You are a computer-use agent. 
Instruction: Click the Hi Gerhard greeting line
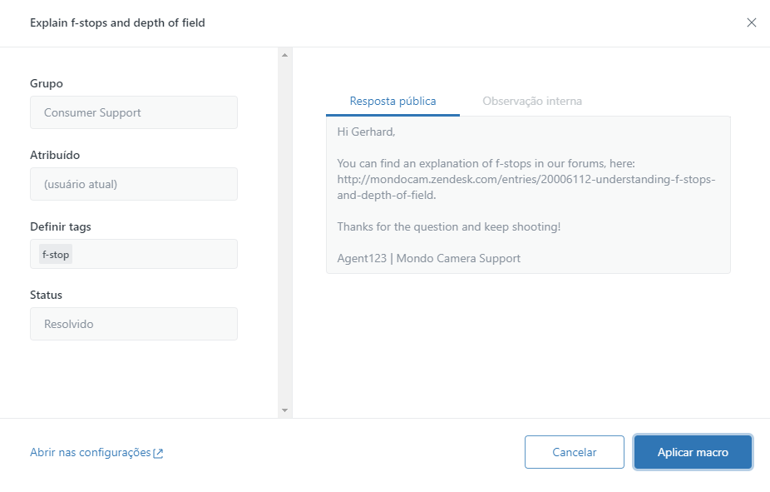pyautogui.click(x=366, y=132)
